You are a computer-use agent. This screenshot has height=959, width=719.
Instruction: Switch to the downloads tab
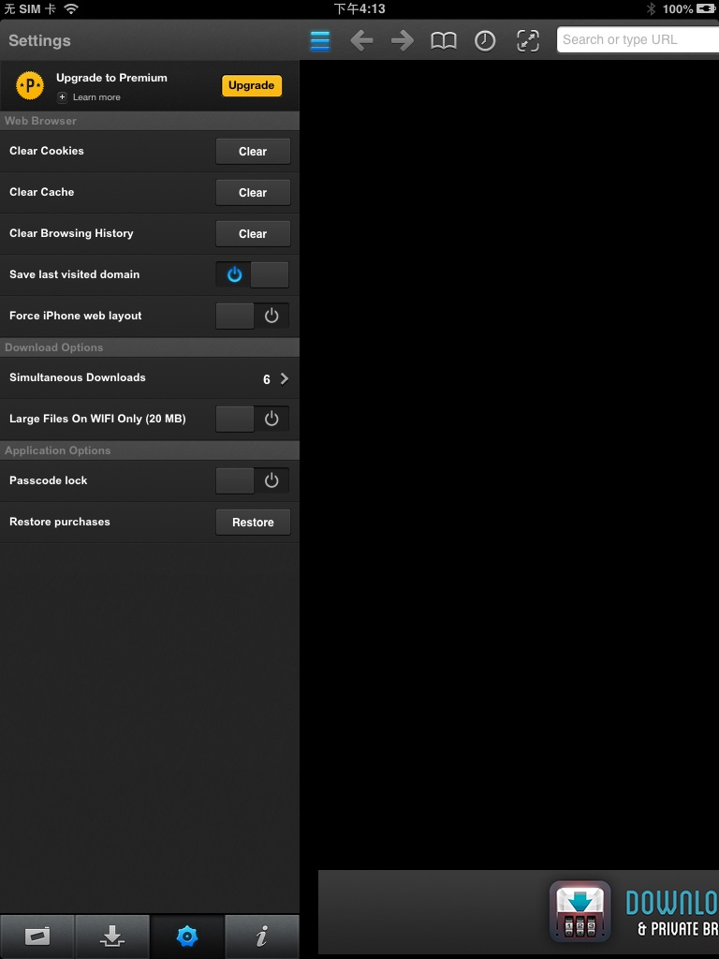click(x=112, y=936)
